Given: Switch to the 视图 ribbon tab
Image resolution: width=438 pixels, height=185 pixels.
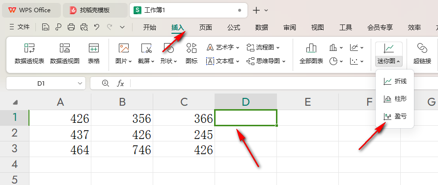Looking at the screenshot, I should [x=318, y=27].
